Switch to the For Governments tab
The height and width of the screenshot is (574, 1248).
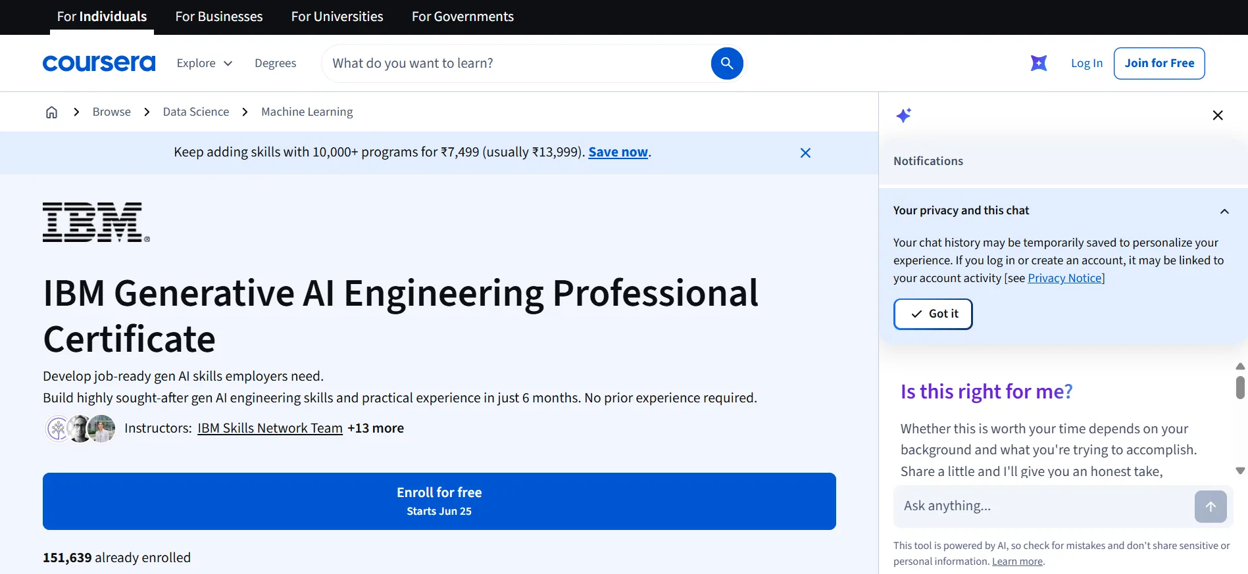[462, 16]
